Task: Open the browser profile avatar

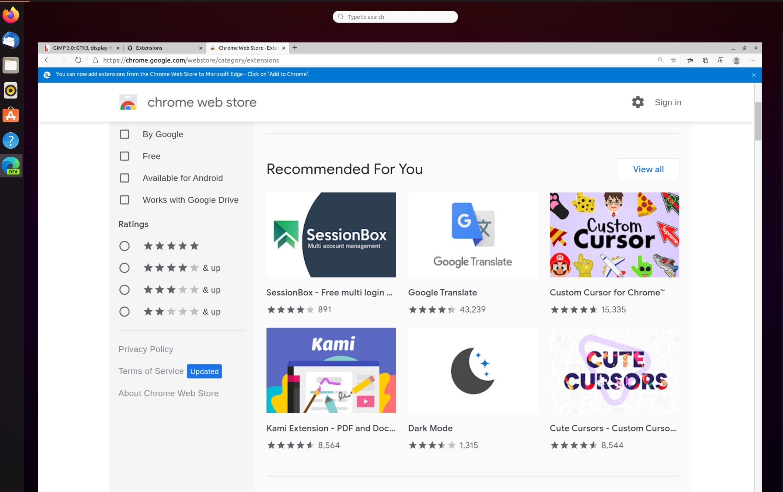Action: coord(736,60)
